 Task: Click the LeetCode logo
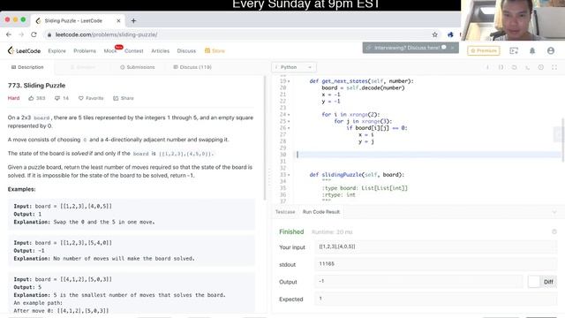[x=24, y=51]
